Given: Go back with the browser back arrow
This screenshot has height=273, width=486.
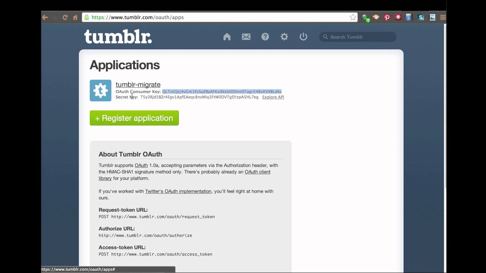Looking at the screenshot, I should 45,17.
